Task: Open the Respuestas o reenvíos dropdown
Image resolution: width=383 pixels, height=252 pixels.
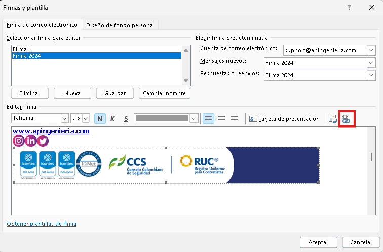Action: click(x=371, y=75)
